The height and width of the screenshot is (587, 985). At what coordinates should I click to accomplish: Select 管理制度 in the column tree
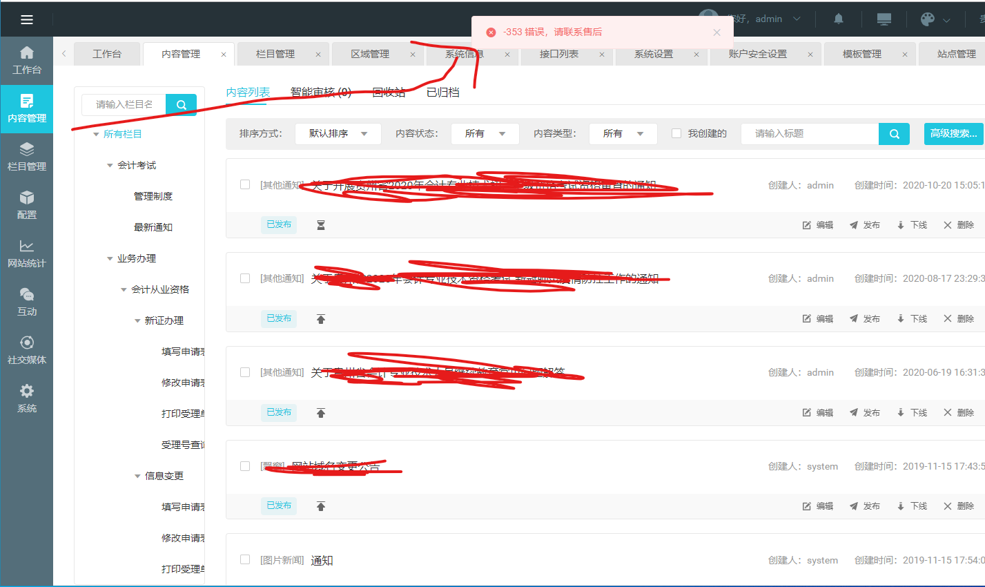(153, 197)
